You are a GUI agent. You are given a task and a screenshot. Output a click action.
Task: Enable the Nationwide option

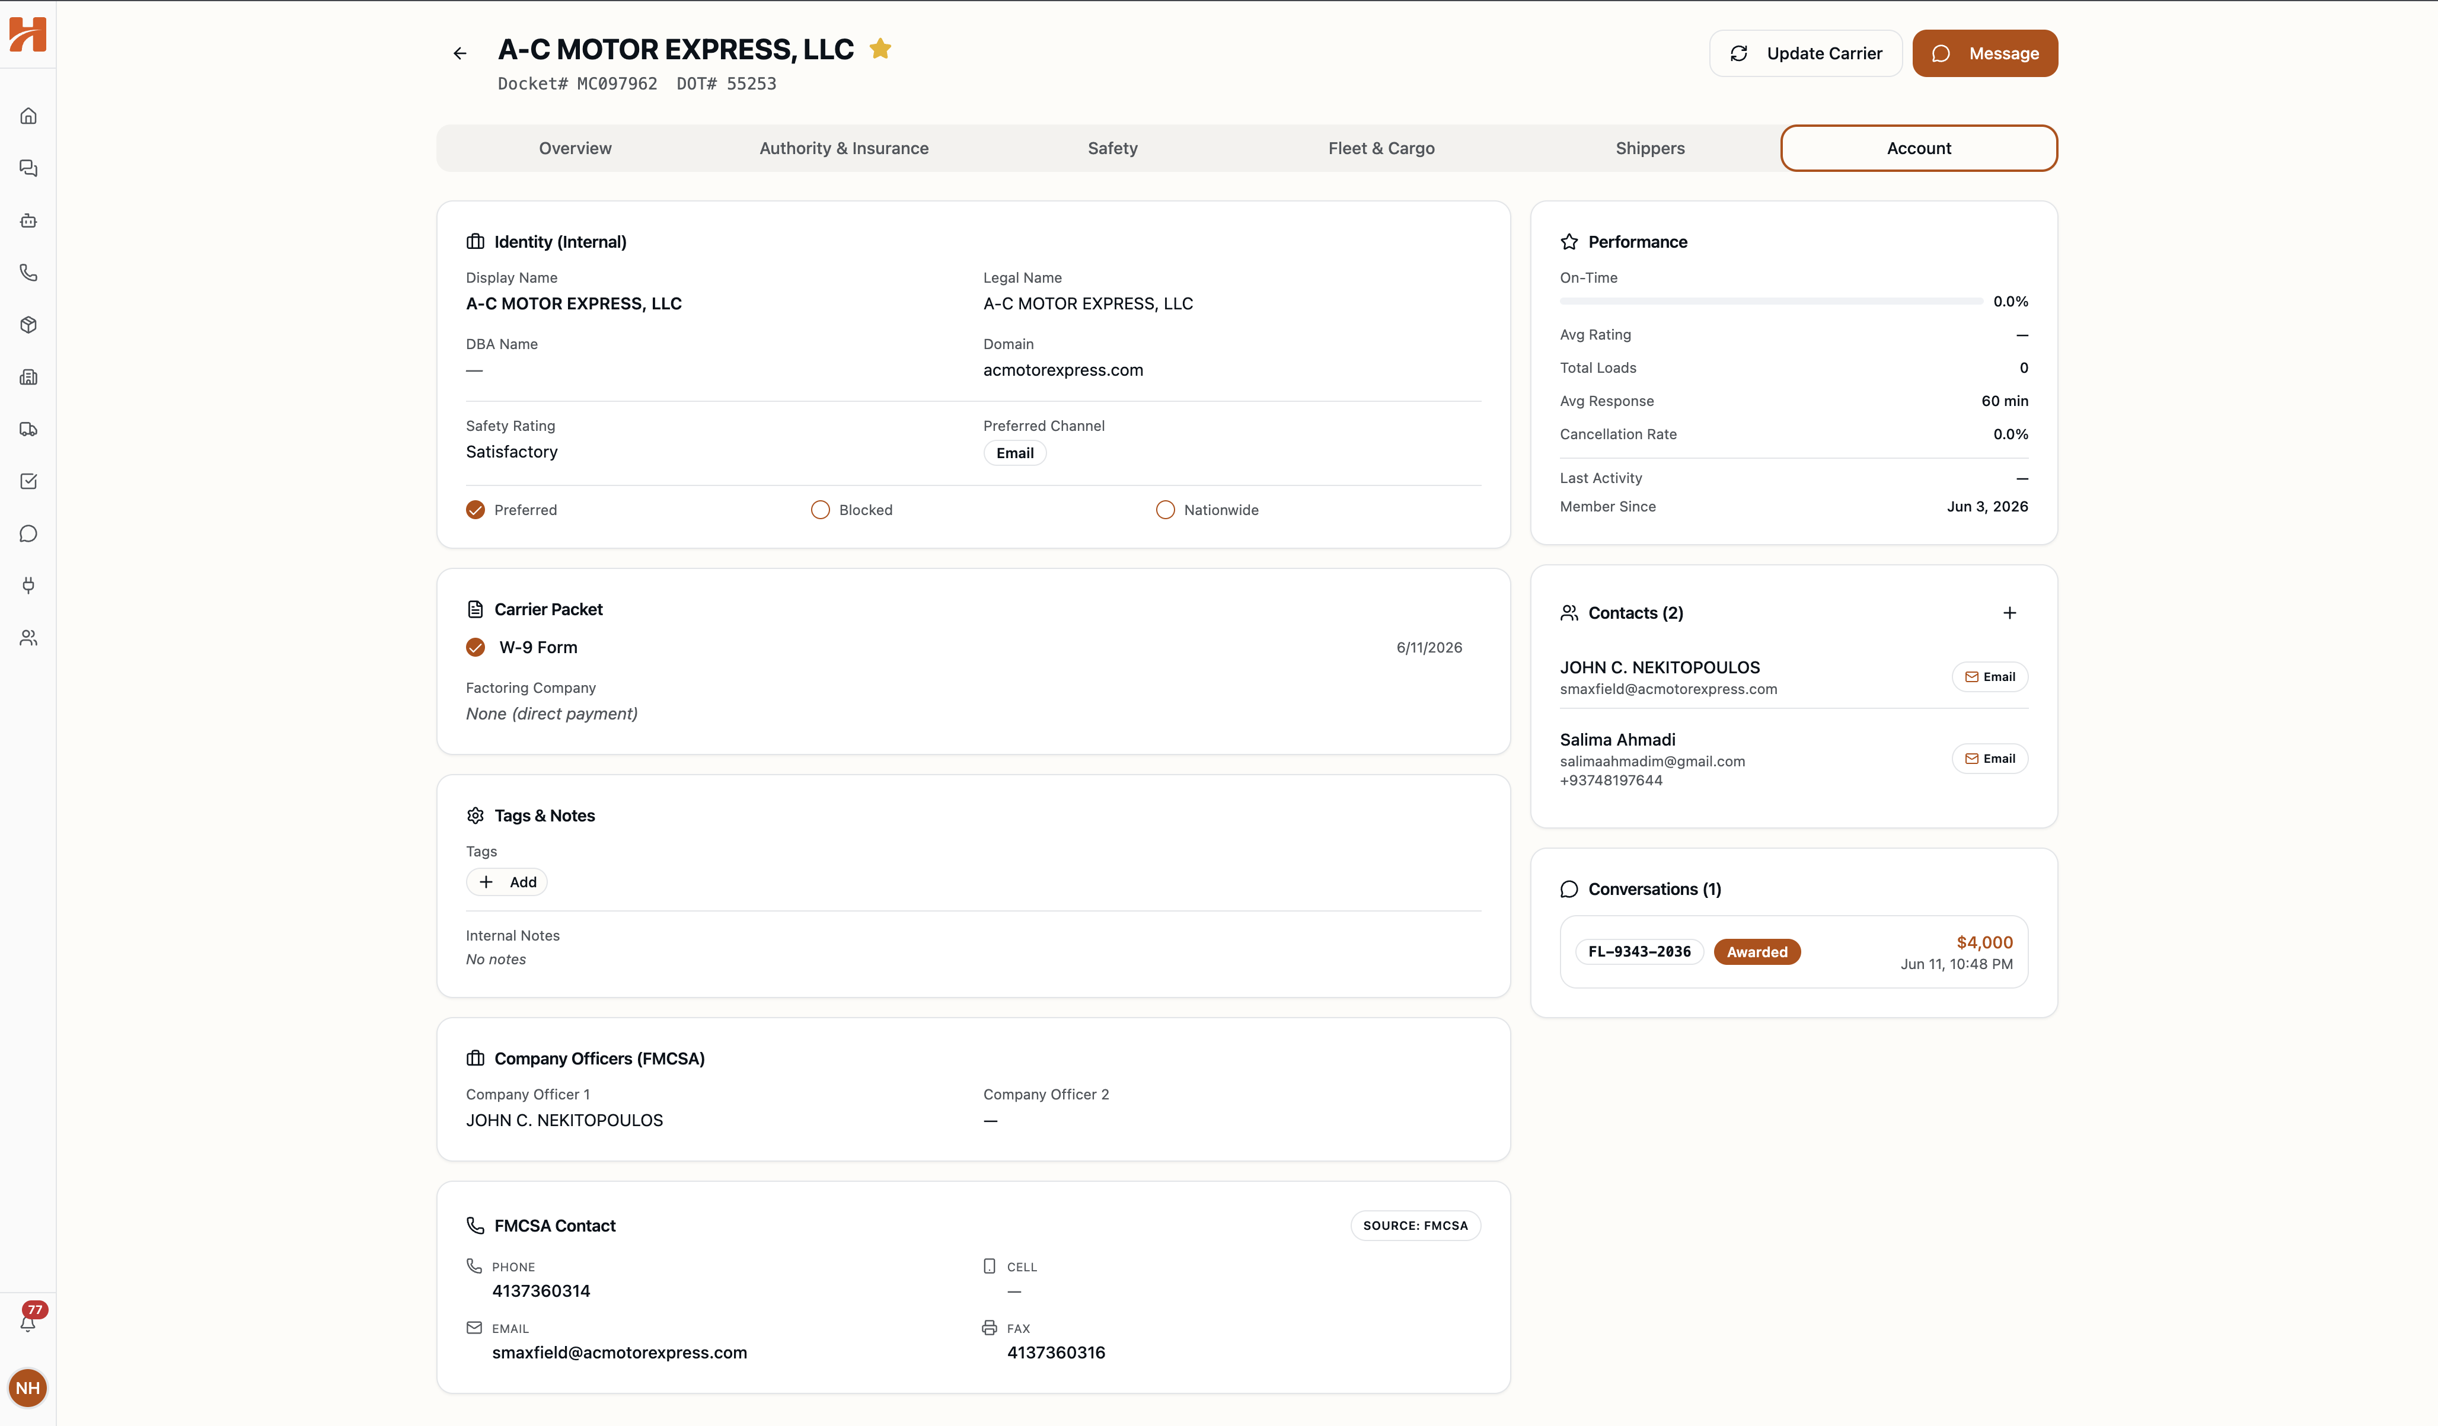[x=1166, y=510]
